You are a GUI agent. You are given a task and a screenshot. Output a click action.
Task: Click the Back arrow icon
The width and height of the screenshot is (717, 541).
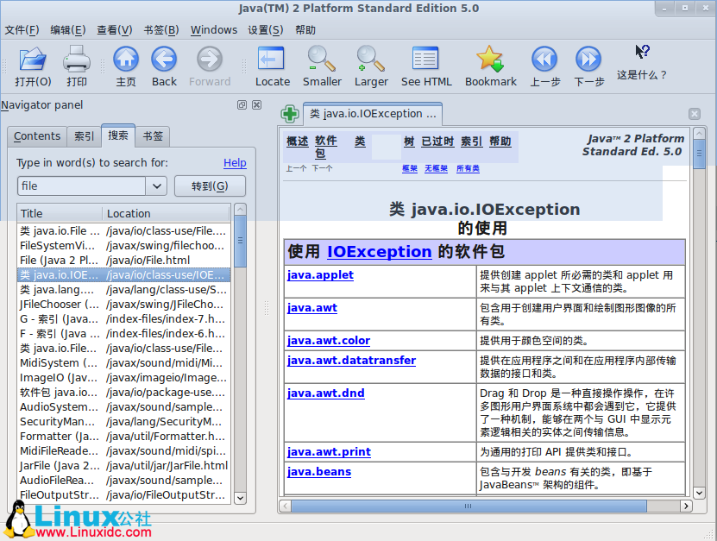164,59
